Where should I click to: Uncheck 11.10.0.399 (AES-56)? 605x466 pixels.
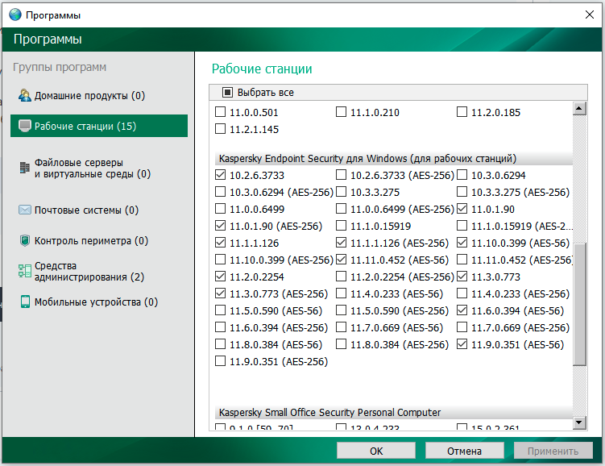coord(462,243)
